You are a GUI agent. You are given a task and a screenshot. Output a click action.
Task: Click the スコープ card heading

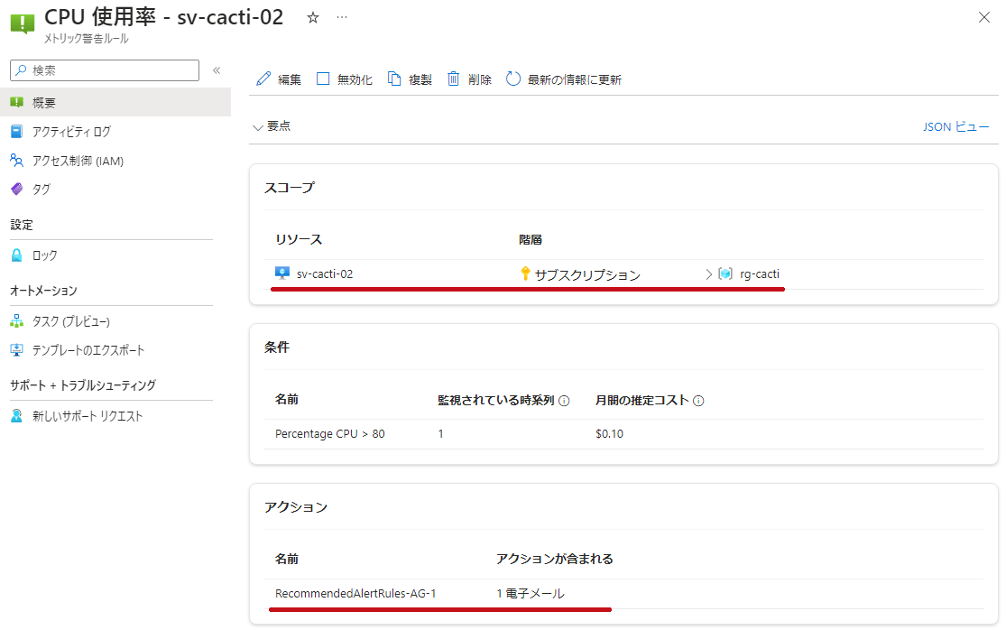[290, 188]
